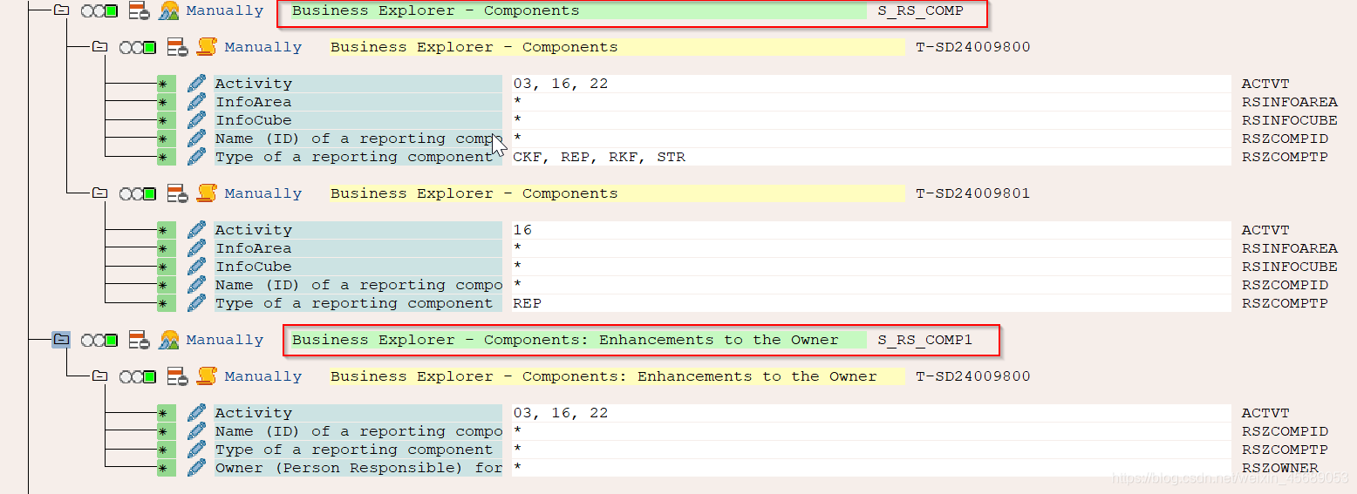Screen dimensions: 1357x494
Task: Edit Name (ID) field under T-SD24009801
Action: (197, 285)
